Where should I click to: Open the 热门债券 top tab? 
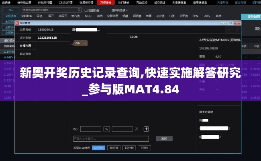[x=124, y=2]
